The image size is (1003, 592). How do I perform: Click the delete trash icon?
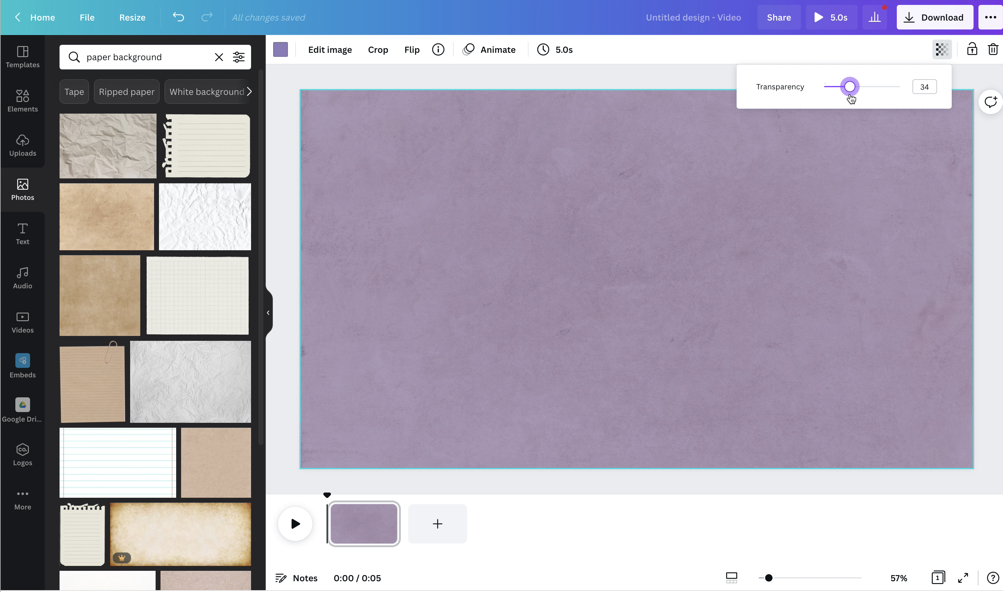tap(993, 49)
